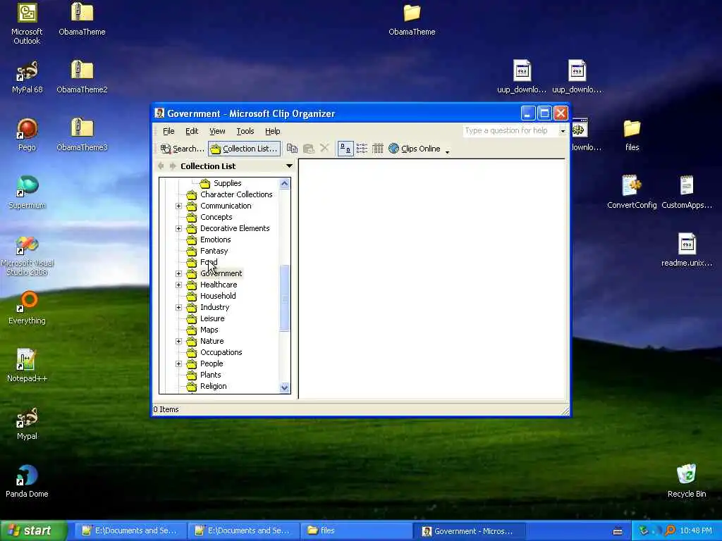The image size is (722, 541).
Task: Open the Windows Start menu
Action: pyautogui.click(x=33, y=530)
